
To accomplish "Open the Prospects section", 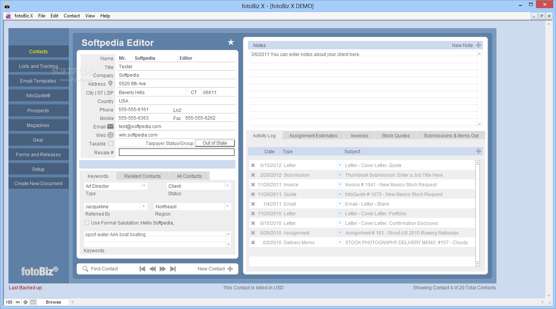I will click(38, 110).
